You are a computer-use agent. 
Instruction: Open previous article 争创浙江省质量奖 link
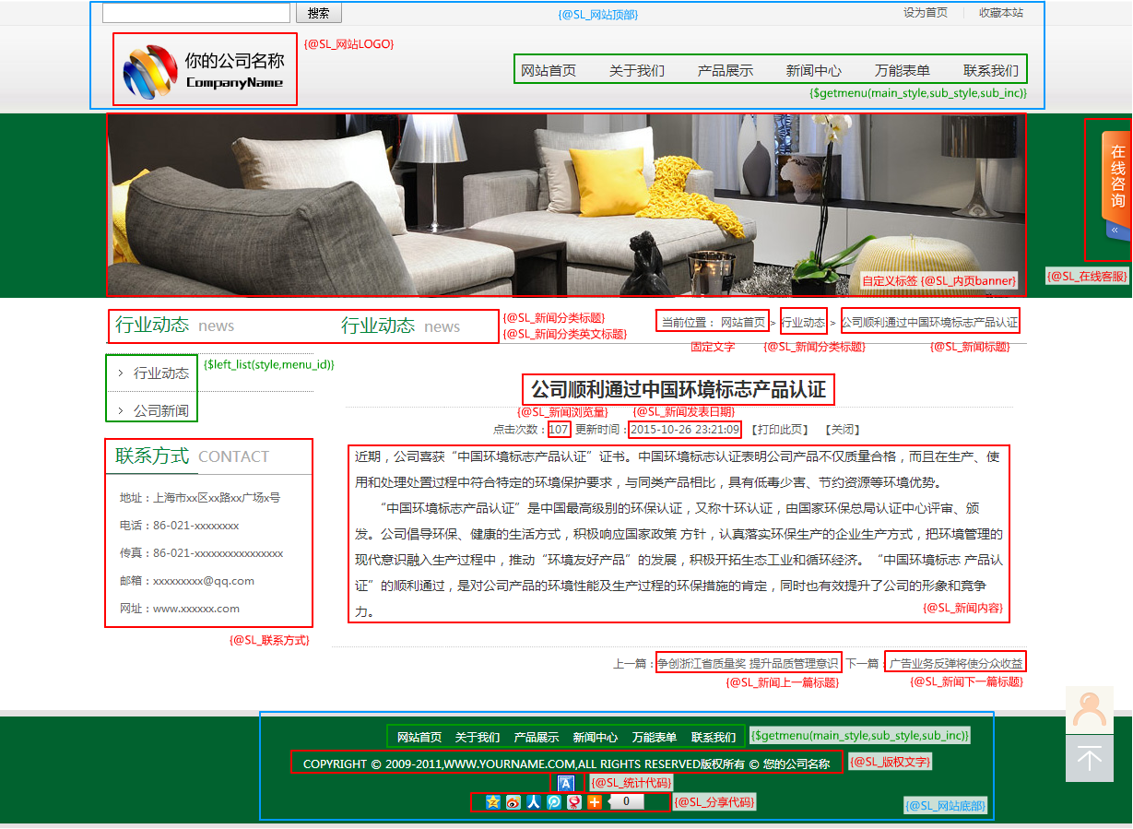tap(748, 663)
